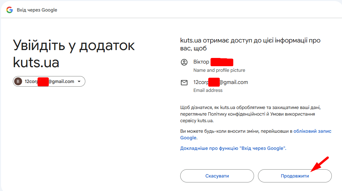Click the Вхід через Google header text
The image size is (342, 191).
tap(37, 10)
